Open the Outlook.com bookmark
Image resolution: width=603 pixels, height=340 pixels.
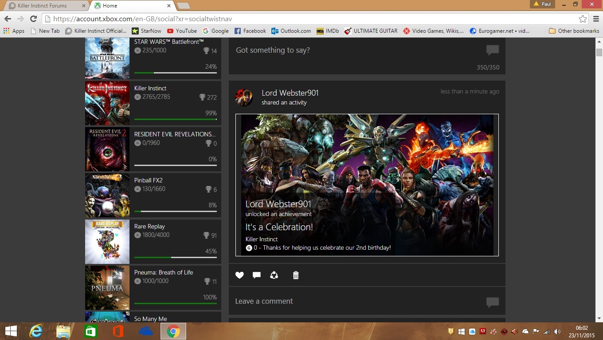(291, 31)
